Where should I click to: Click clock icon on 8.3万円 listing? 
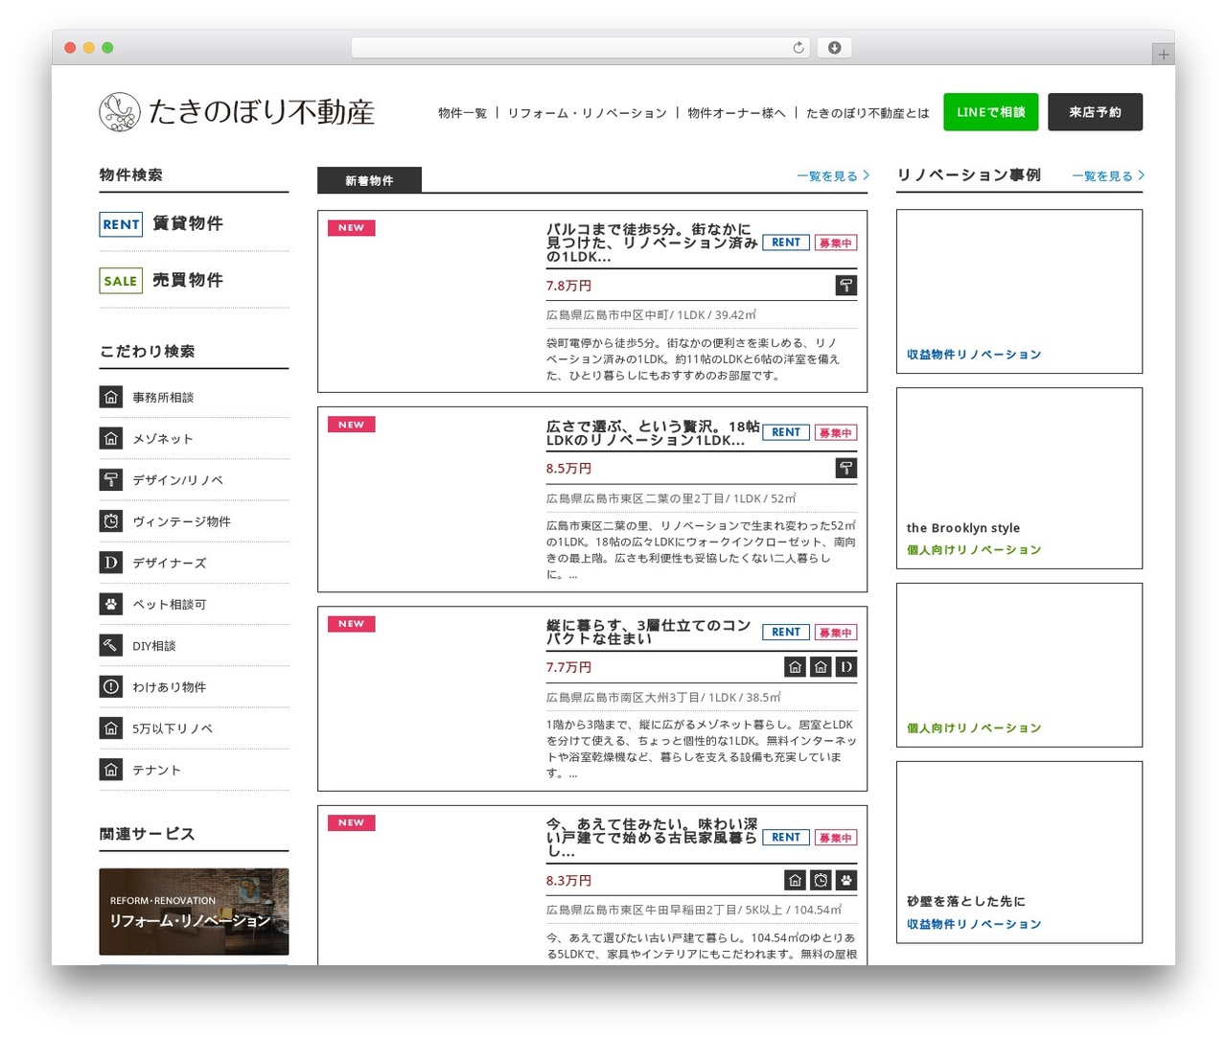(821, 880)
